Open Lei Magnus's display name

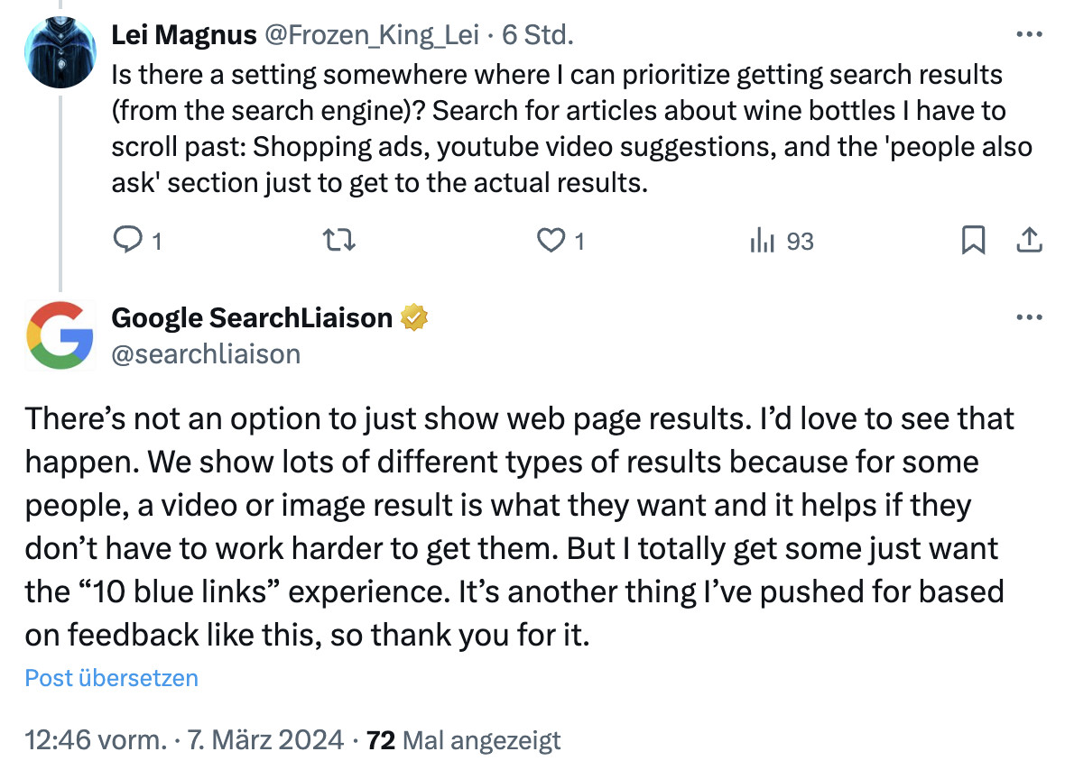[x=182, y=34]
